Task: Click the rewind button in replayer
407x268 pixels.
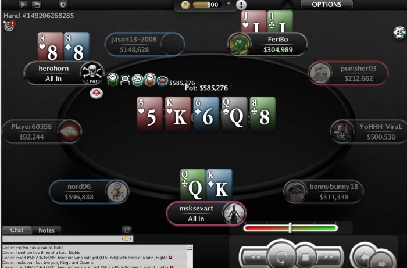Action: point(255,257)
